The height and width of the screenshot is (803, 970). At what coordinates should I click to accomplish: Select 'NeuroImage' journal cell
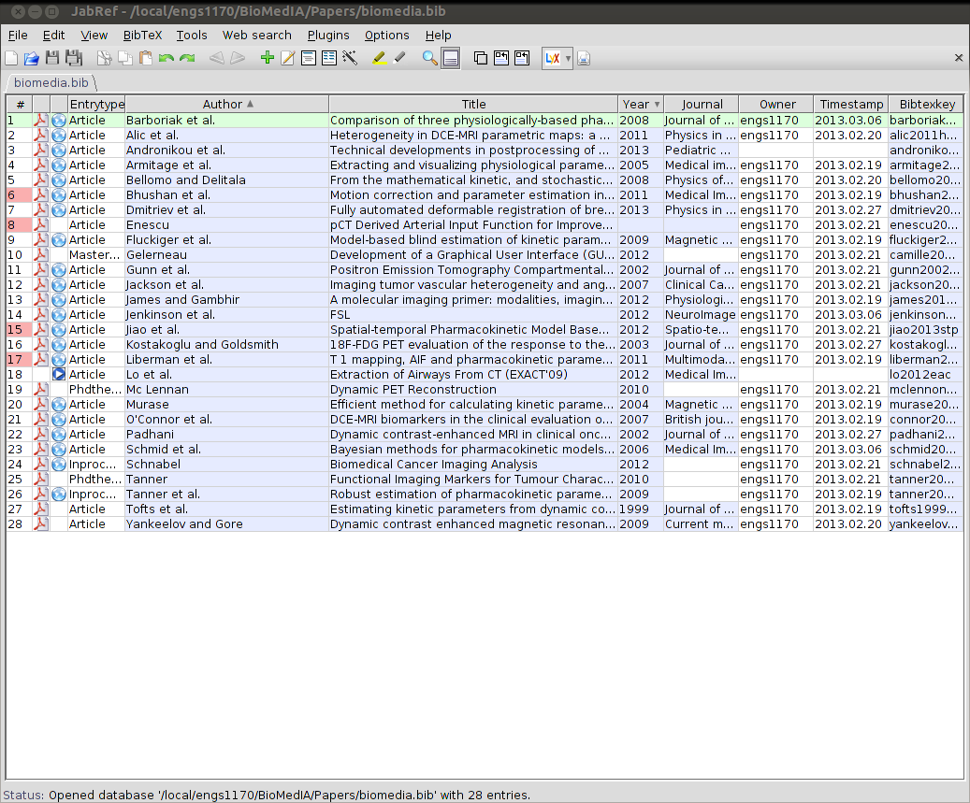tap(701, 314)
